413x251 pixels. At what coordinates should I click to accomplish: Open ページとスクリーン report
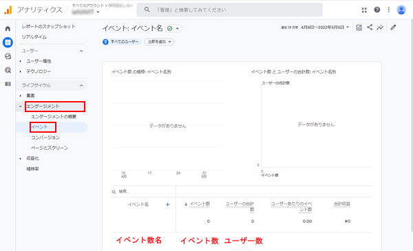pyautogui.click(x=50, y=148)
